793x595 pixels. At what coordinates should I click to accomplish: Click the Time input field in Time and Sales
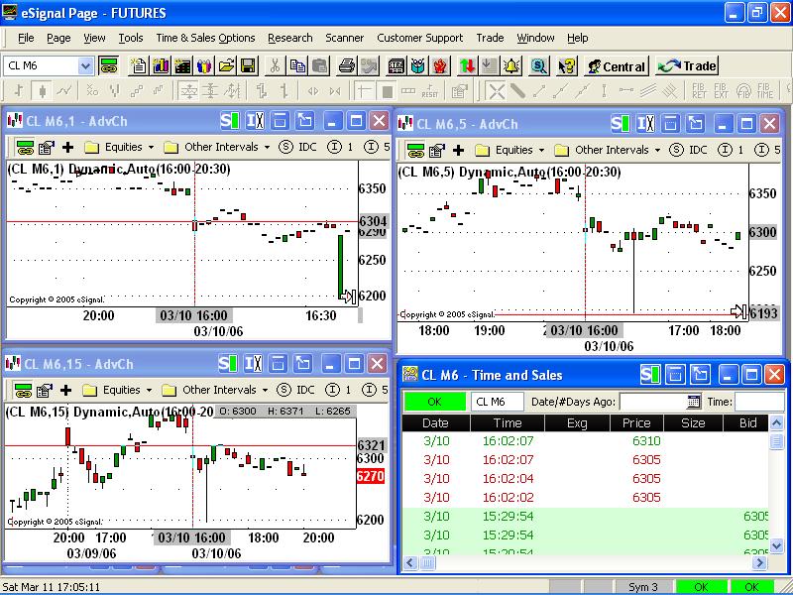[759, 402]
